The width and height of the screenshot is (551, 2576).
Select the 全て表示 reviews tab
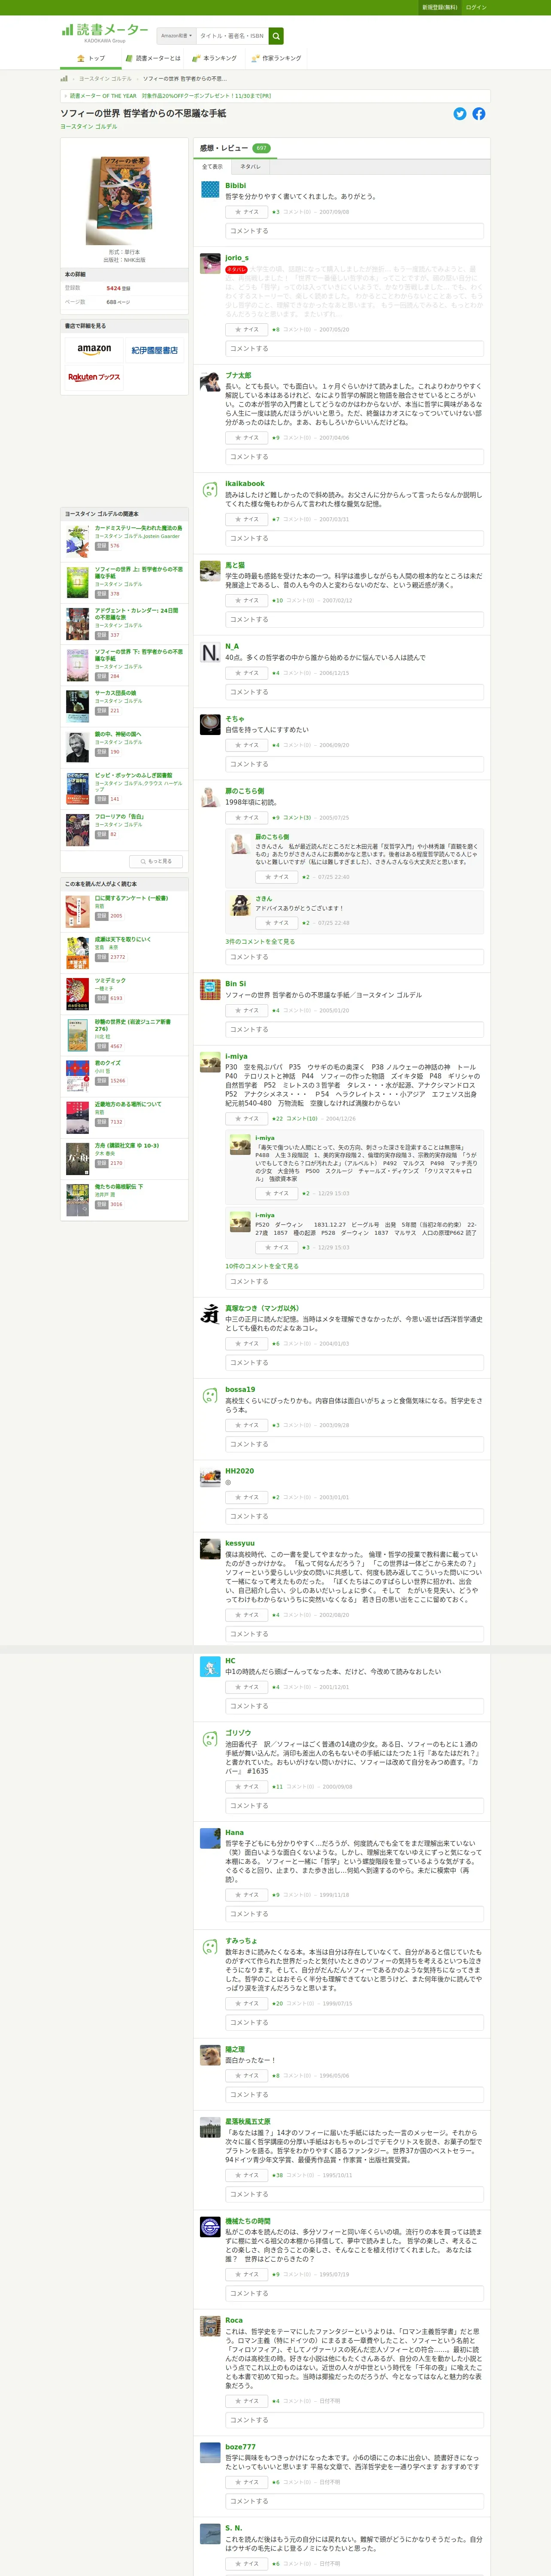[x=213, y=167]
